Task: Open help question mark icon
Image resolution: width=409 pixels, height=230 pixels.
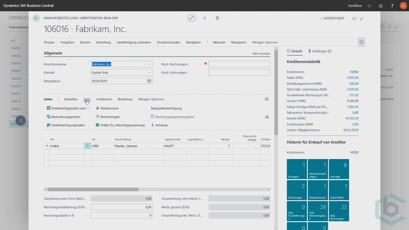Action: [x=392, y=6]
